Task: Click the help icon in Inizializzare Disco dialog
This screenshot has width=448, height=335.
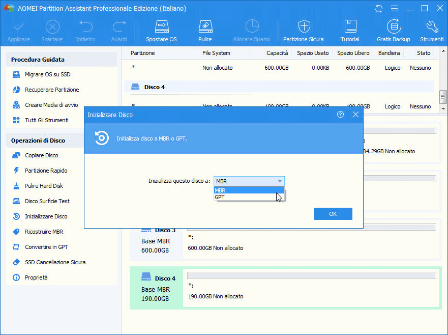Action: coord(340,115)
